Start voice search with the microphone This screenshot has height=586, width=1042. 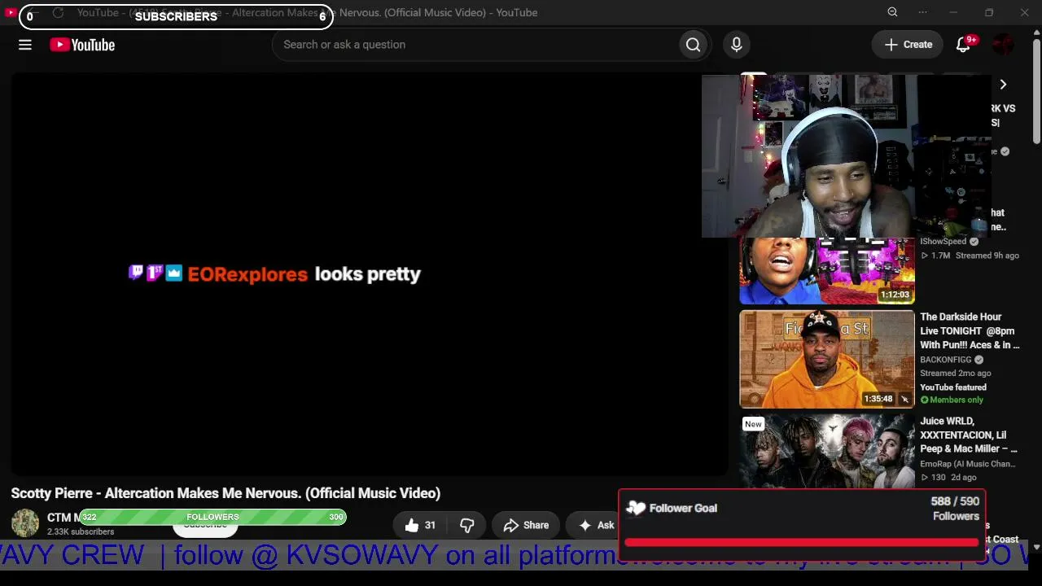(x=737, y=45)
